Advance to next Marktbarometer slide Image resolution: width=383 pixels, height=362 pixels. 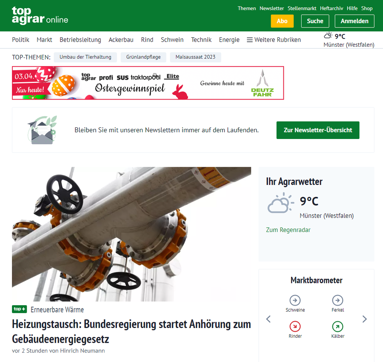[x=365, y=319]
